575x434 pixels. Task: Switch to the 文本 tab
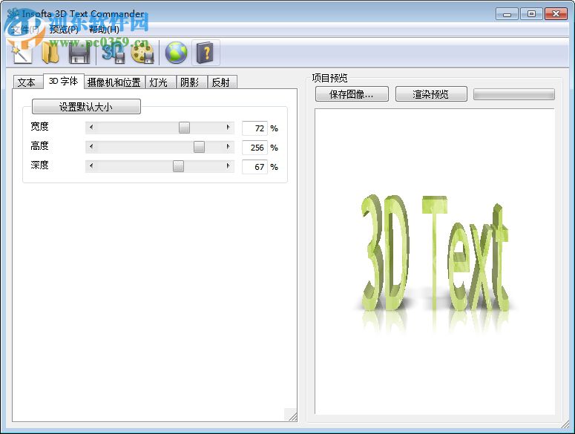[x=27, y=82]
